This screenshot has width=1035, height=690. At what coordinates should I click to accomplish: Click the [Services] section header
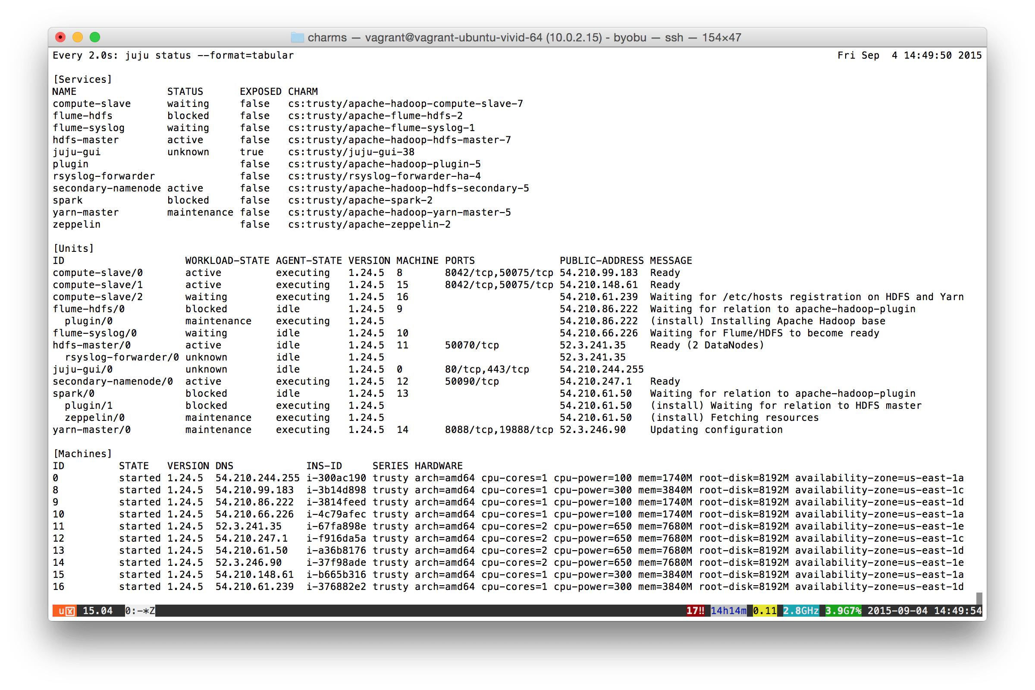[x=82, y=80]
